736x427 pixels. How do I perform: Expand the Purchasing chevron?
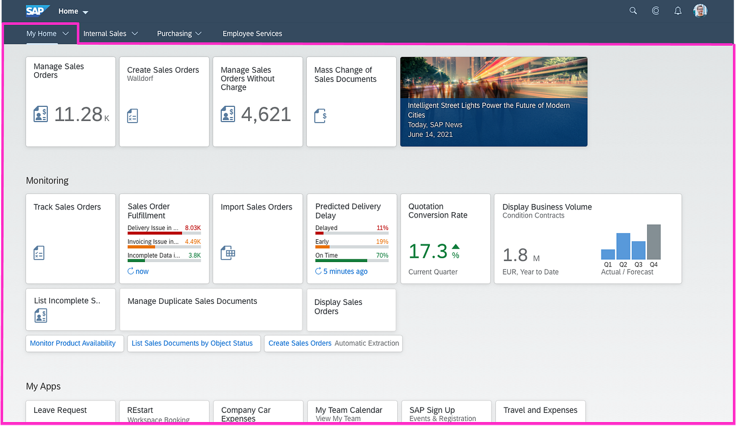coord(198,33)
